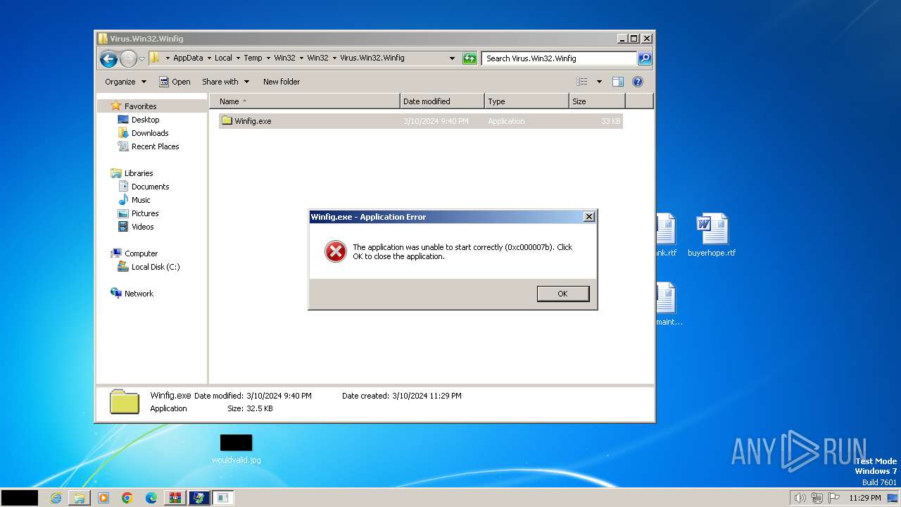Click the large folder icon in details pane
Image resolution: width=901 pixels, height=507 pixels.
coord(125,401)
